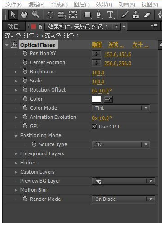Open the 文件(F) menu
Image resolution: width=165 pixels, height=225 pixels.
[x=14, y=5]
